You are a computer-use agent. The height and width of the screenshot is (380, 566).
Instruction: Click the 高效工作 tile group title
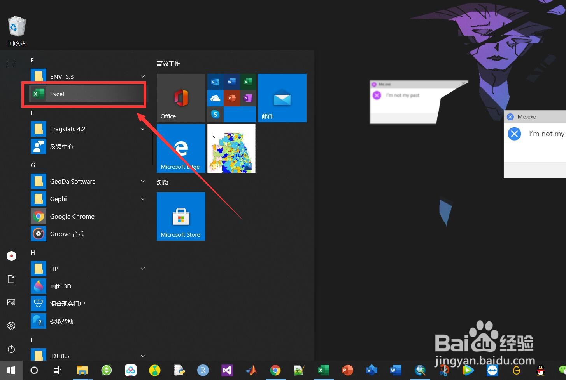pyautogui.click(x=168, y=64)
